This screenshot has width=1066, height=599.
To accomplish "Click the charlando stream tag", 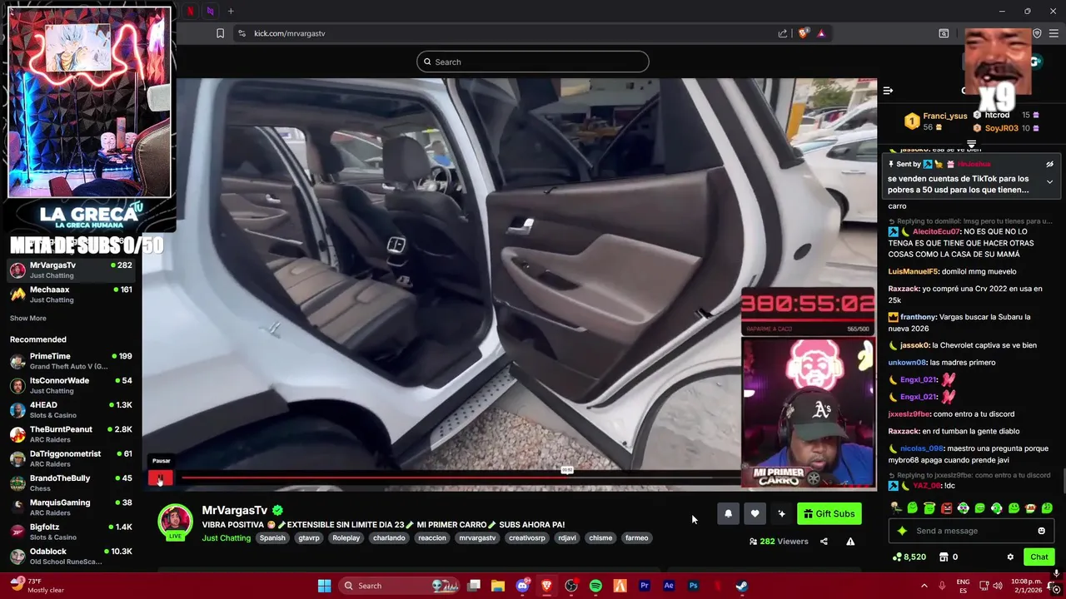I will (389, 538).
